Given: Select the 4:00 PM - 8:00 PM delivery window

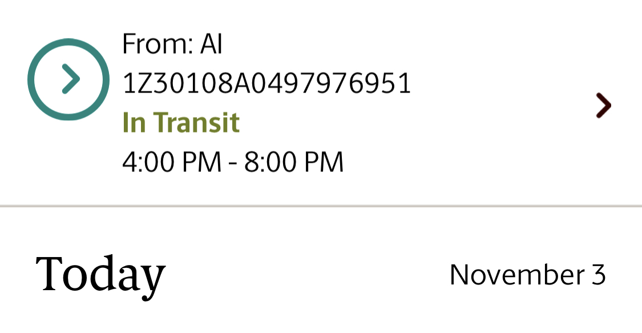Looking at the screenshot, I should 233,162.
